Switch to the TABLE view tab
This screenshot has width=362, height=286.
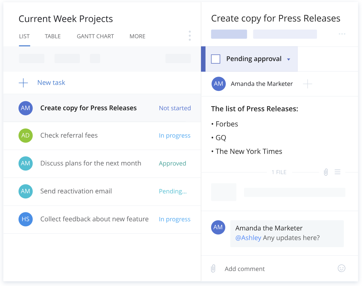tap(53, 36)
